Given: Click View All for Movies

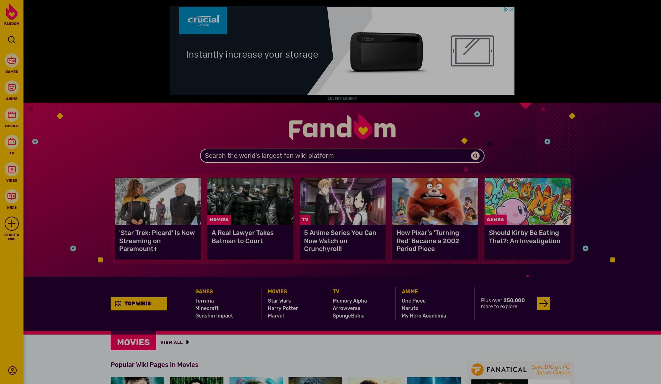Looking at the screenshot, I should coord(171,342).
